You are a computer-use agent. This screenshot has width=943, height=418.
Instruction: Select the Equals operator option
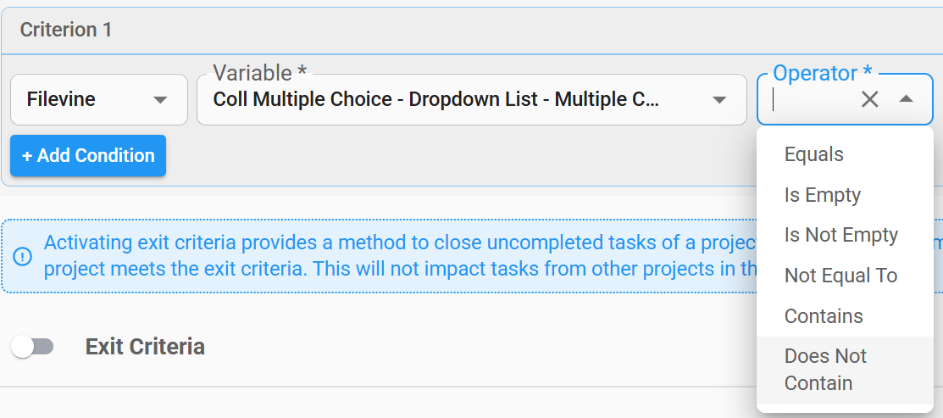pos(814,154)
